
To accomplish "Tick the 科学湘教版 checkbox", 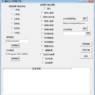I will [42, 42].
